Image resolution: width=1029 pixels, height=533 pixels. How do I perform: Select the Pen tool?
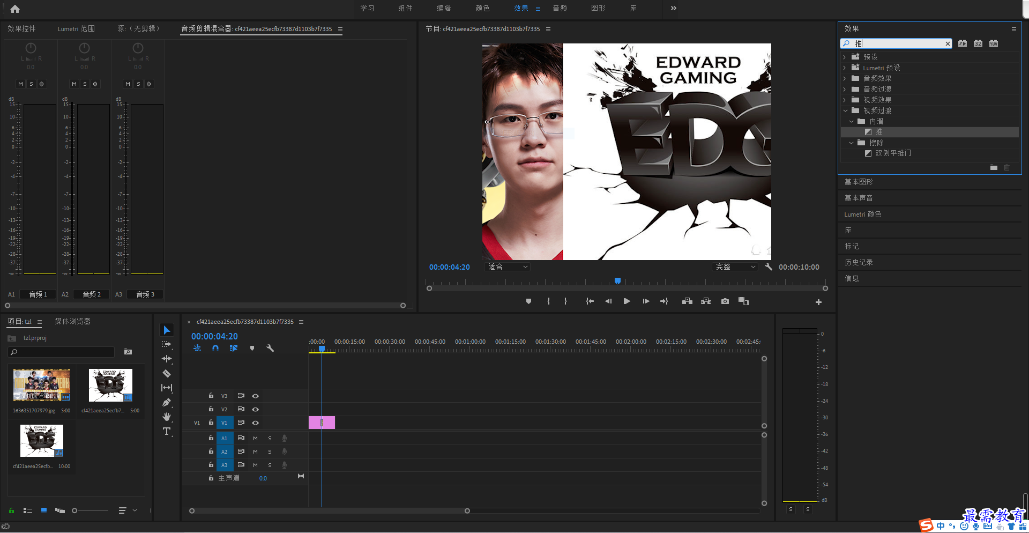[167, 402]
